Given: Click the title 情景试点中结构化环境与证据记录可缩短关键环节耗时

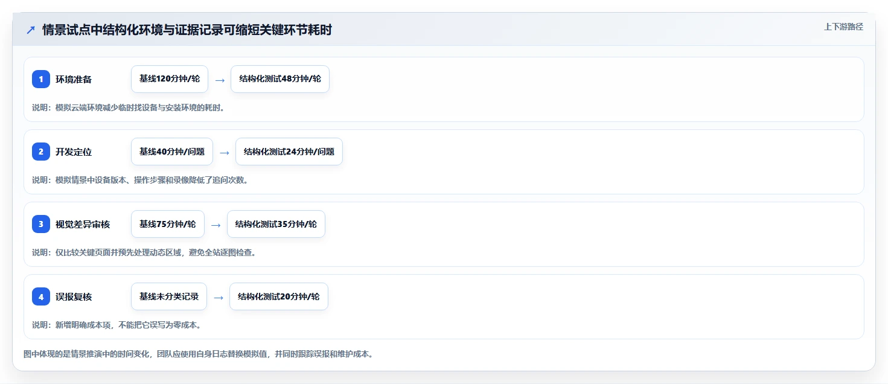Looking at the screenshot, I should tap(187, 30).
